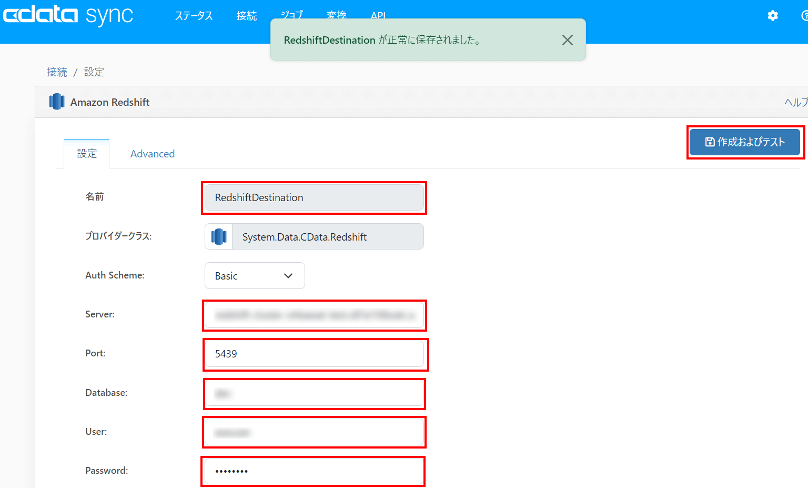The width and height of the screenshot is (808, 488).
Task: Click the help question mark icon
Action: 805,16
